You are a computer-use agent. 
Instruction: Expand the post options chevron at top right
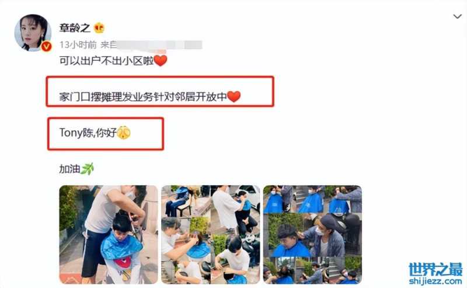click(457, 16)
